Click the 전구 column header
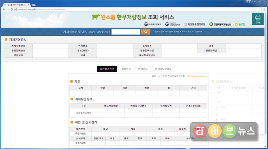 pyautogui.click(x=126, y=138)
